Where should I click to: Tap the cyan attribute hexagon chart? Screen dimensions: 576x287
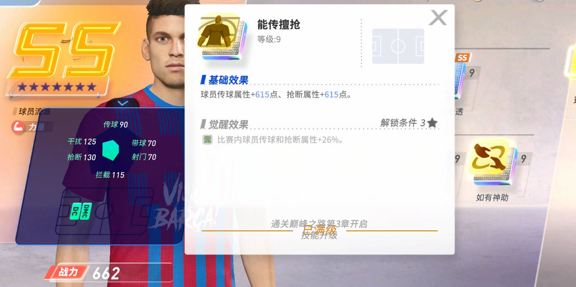(111, 150)
